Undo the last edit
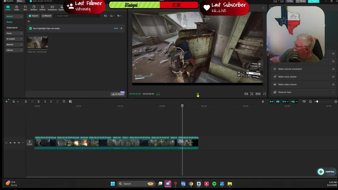This screenshot has height=190, width=338. pyautogui.click(x=26, y=102)
